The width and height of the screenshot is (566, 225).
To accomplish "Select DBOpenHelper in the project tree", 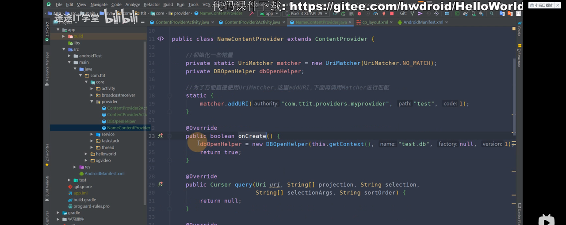I will pyautogui.click(x=121, y=121).
